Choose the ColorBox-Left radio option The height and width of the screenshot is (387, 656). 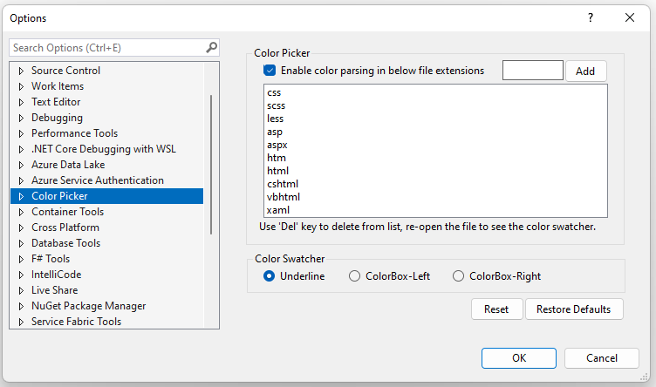coord(354,276)
